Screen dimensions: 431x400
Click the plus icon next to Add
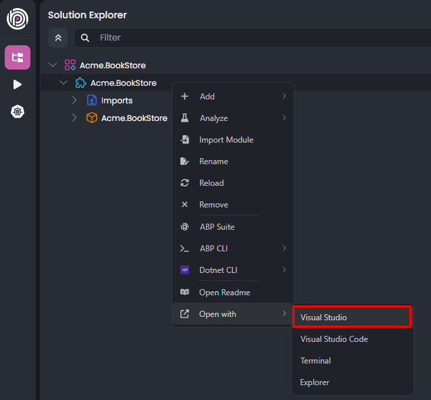(x=184, y=97)
